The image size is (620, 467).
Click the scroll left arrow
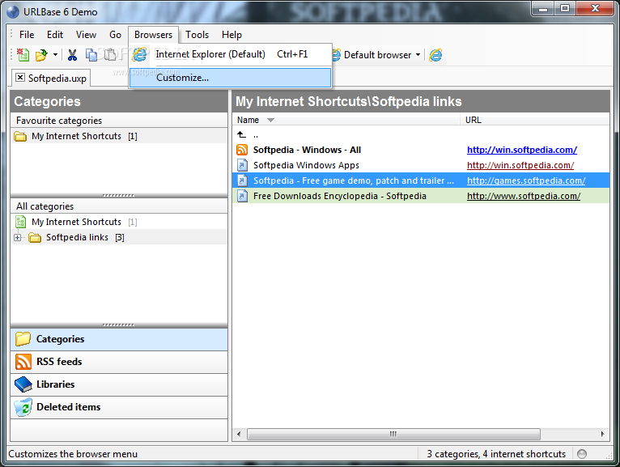(239, 434)
